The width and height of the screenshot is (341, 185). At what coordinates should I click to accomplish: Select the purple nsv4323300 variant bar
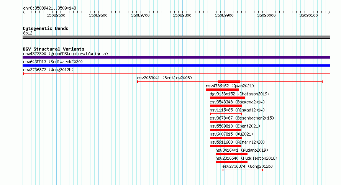click(x=176, y=57)
